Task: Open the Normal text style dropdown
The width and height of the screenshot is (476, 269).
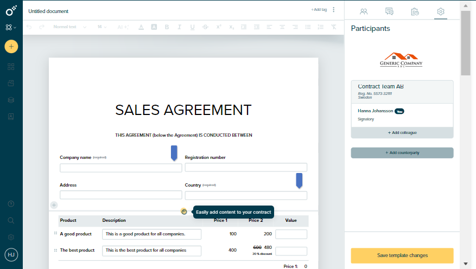Action: pos(67,27)
